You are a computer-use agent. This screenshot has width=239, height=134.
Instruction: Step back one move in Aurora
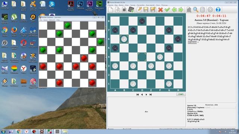142,95
